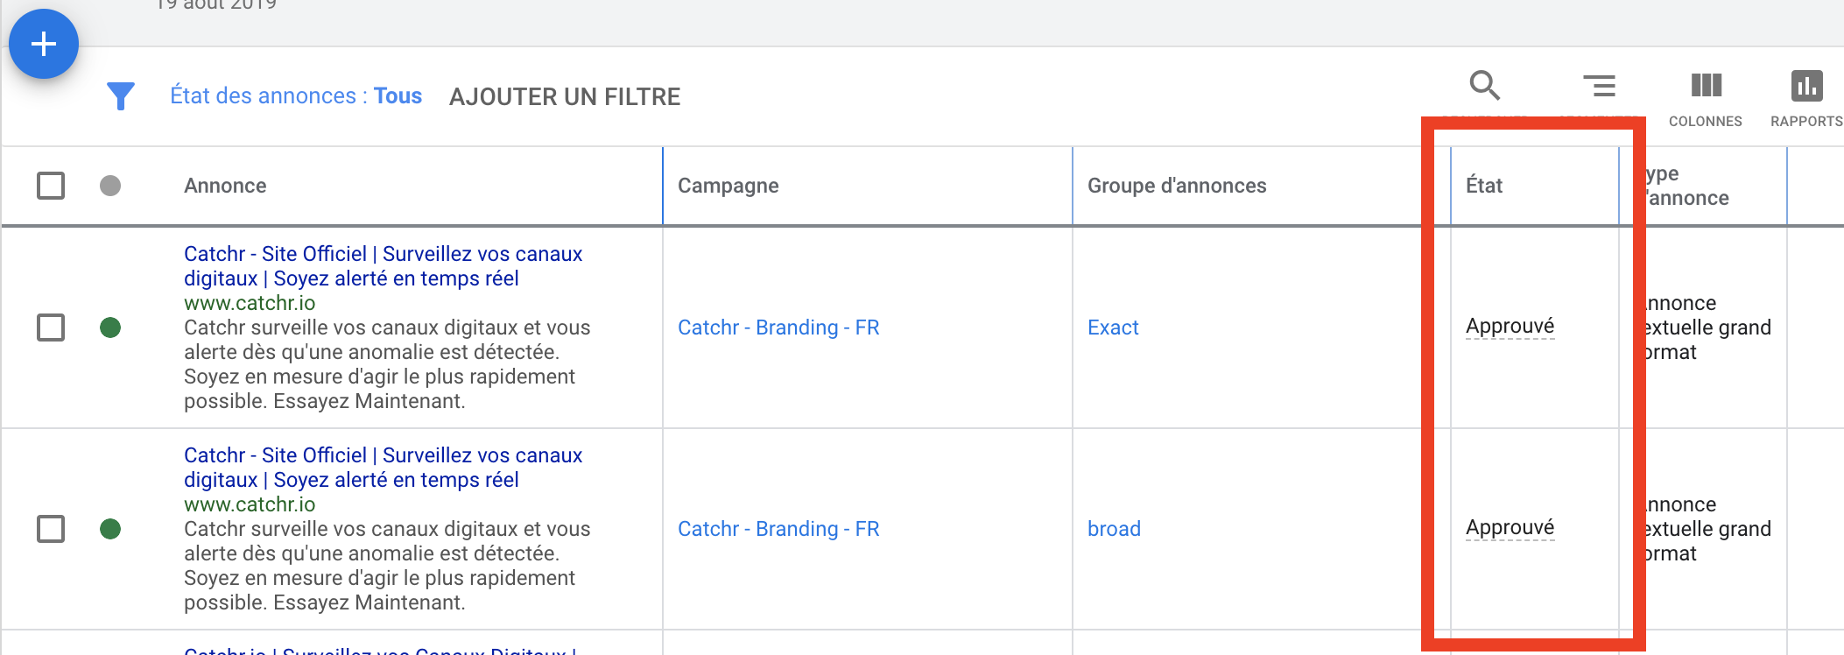Click www.catchr.io URL in Exact row
Image resolution: width=1844 pixels, height=655 pixels.
point(250,303)
